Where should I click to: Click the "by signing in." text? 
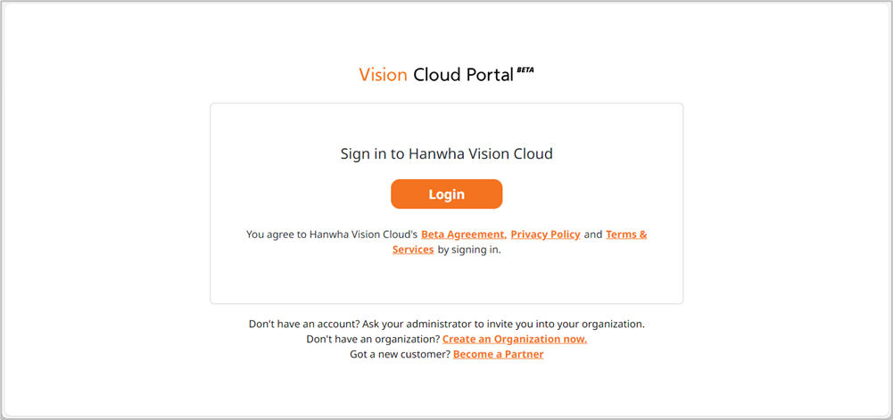(469, 250)
